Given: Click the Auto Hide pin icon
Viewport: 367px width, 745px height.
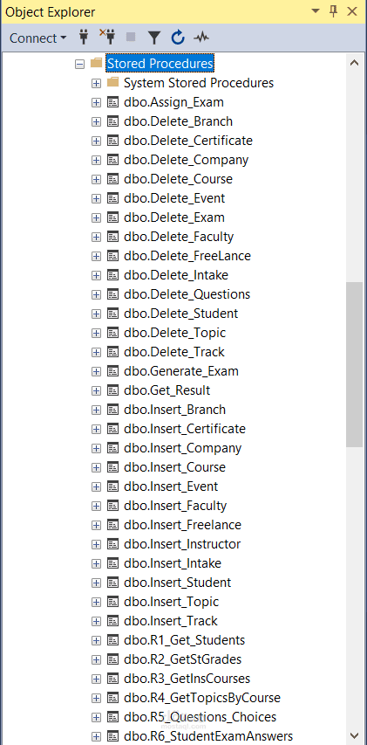Looking at the screenshot, I should click(333, 11).
